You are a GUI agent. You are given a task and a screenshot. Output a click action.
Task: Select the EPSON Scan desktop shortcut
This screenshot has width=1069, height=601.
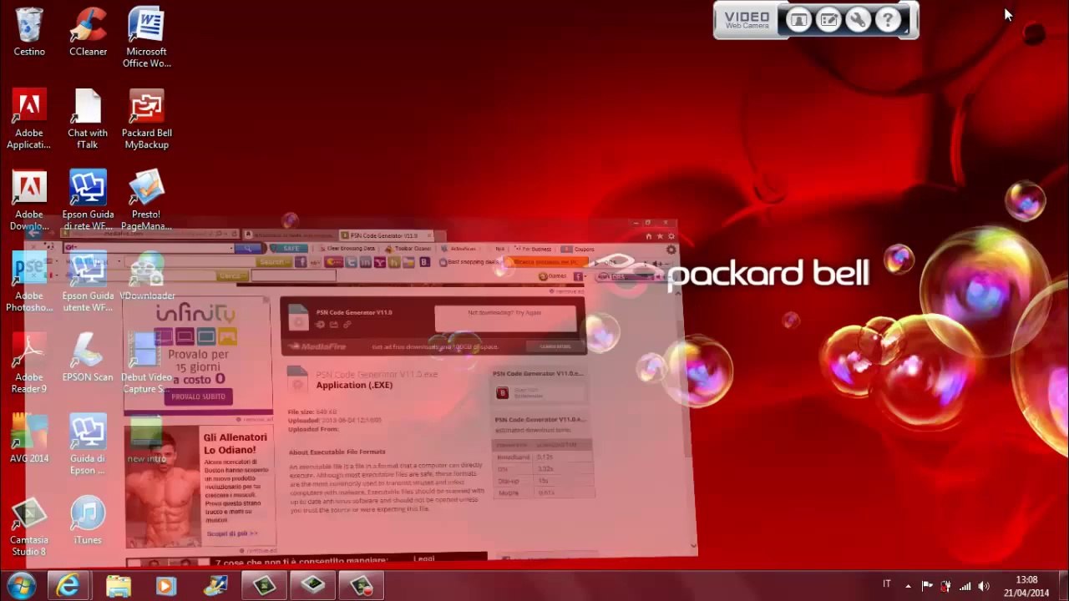88,357
